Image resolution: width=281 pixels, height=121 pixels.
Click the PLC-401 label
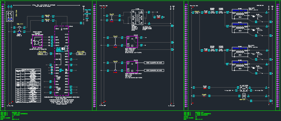(x=43, y=52)
